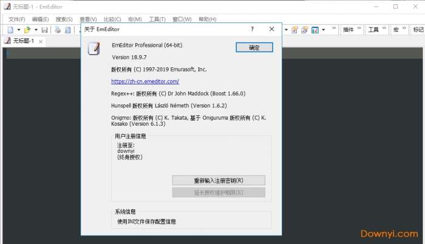Click 使用INI文件保存配置信息 text

point(146,222)
